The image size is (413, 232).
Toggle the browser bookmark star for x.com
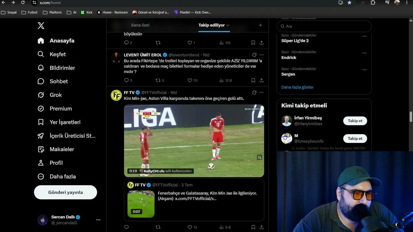349,3
